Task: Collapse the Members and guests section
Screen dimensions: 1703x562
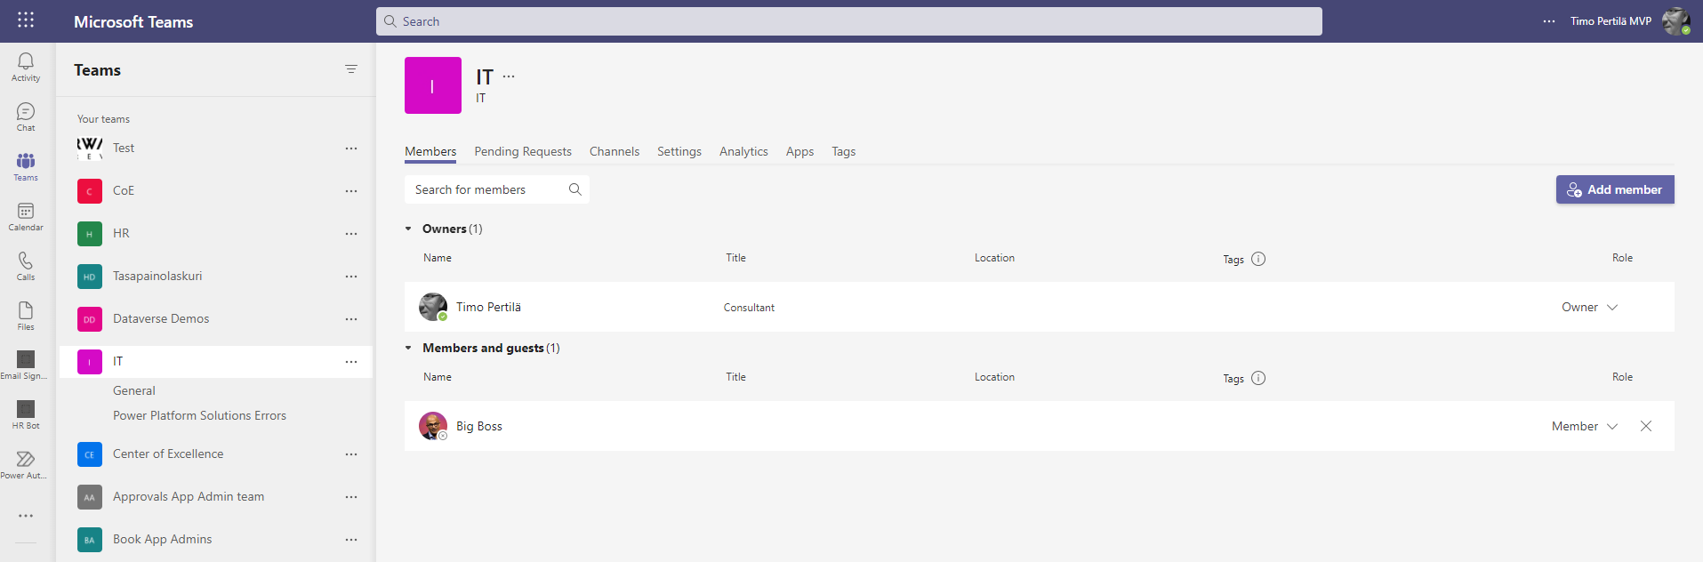Action: click(x=409, y=349)
